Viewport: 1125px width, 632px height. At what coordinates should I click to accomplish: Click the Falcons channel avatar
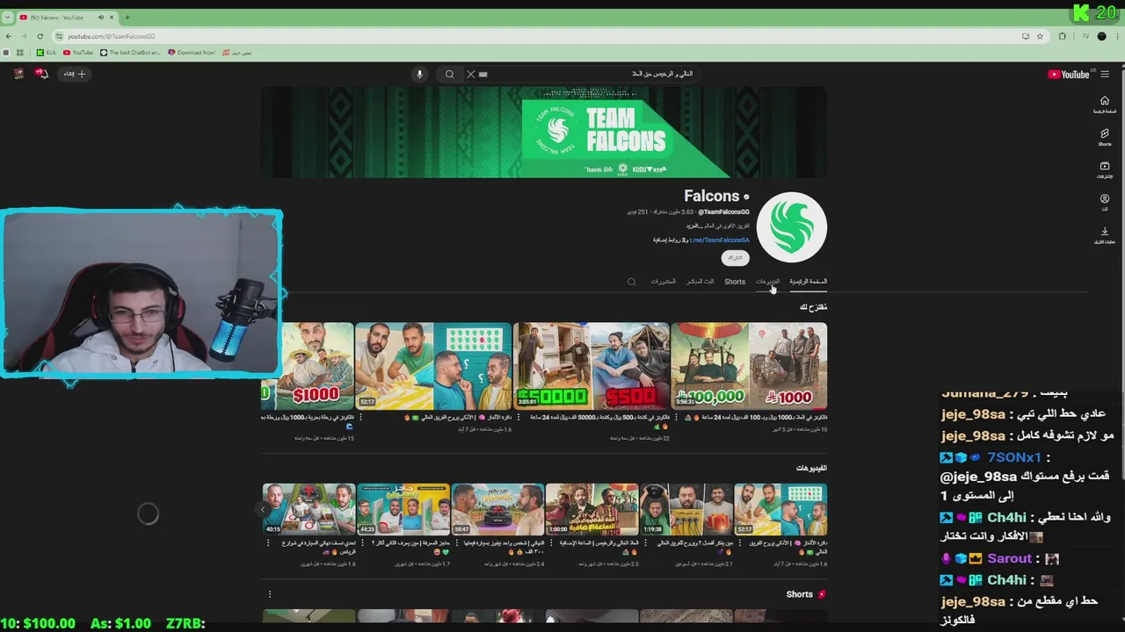791,226
